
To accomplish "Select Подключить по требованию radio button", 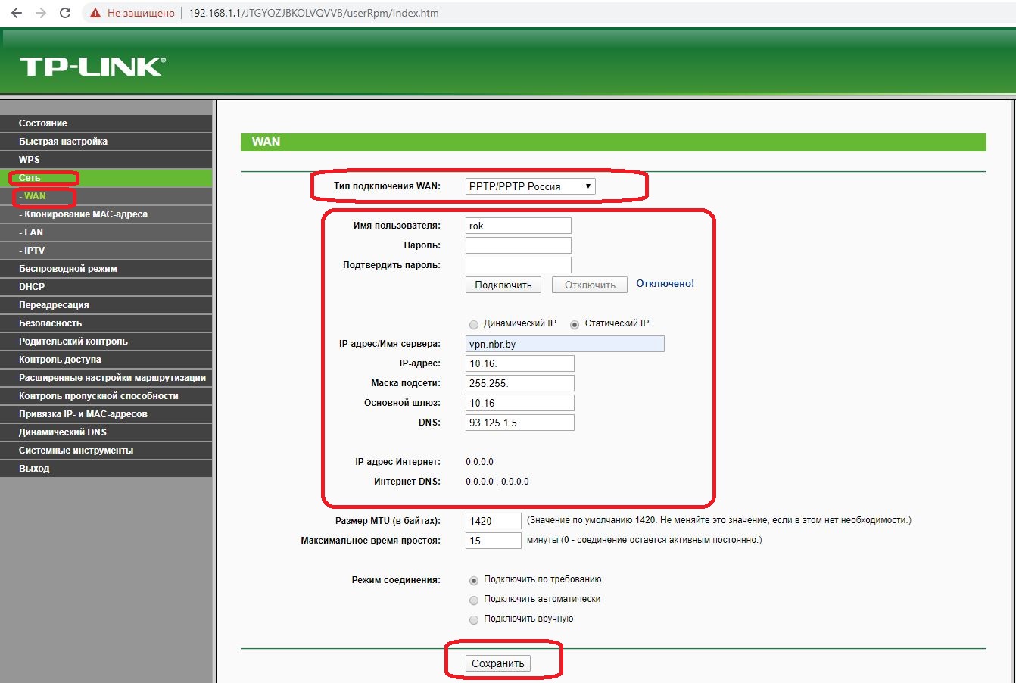I will pos(474,580).
